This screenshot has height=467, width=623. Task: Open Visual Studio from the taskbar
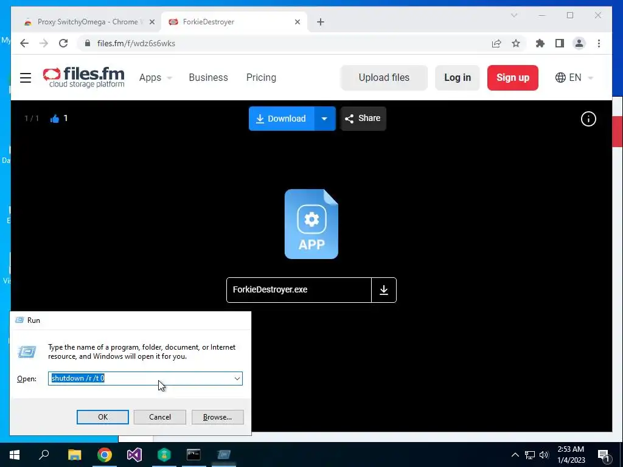(134, 455)
